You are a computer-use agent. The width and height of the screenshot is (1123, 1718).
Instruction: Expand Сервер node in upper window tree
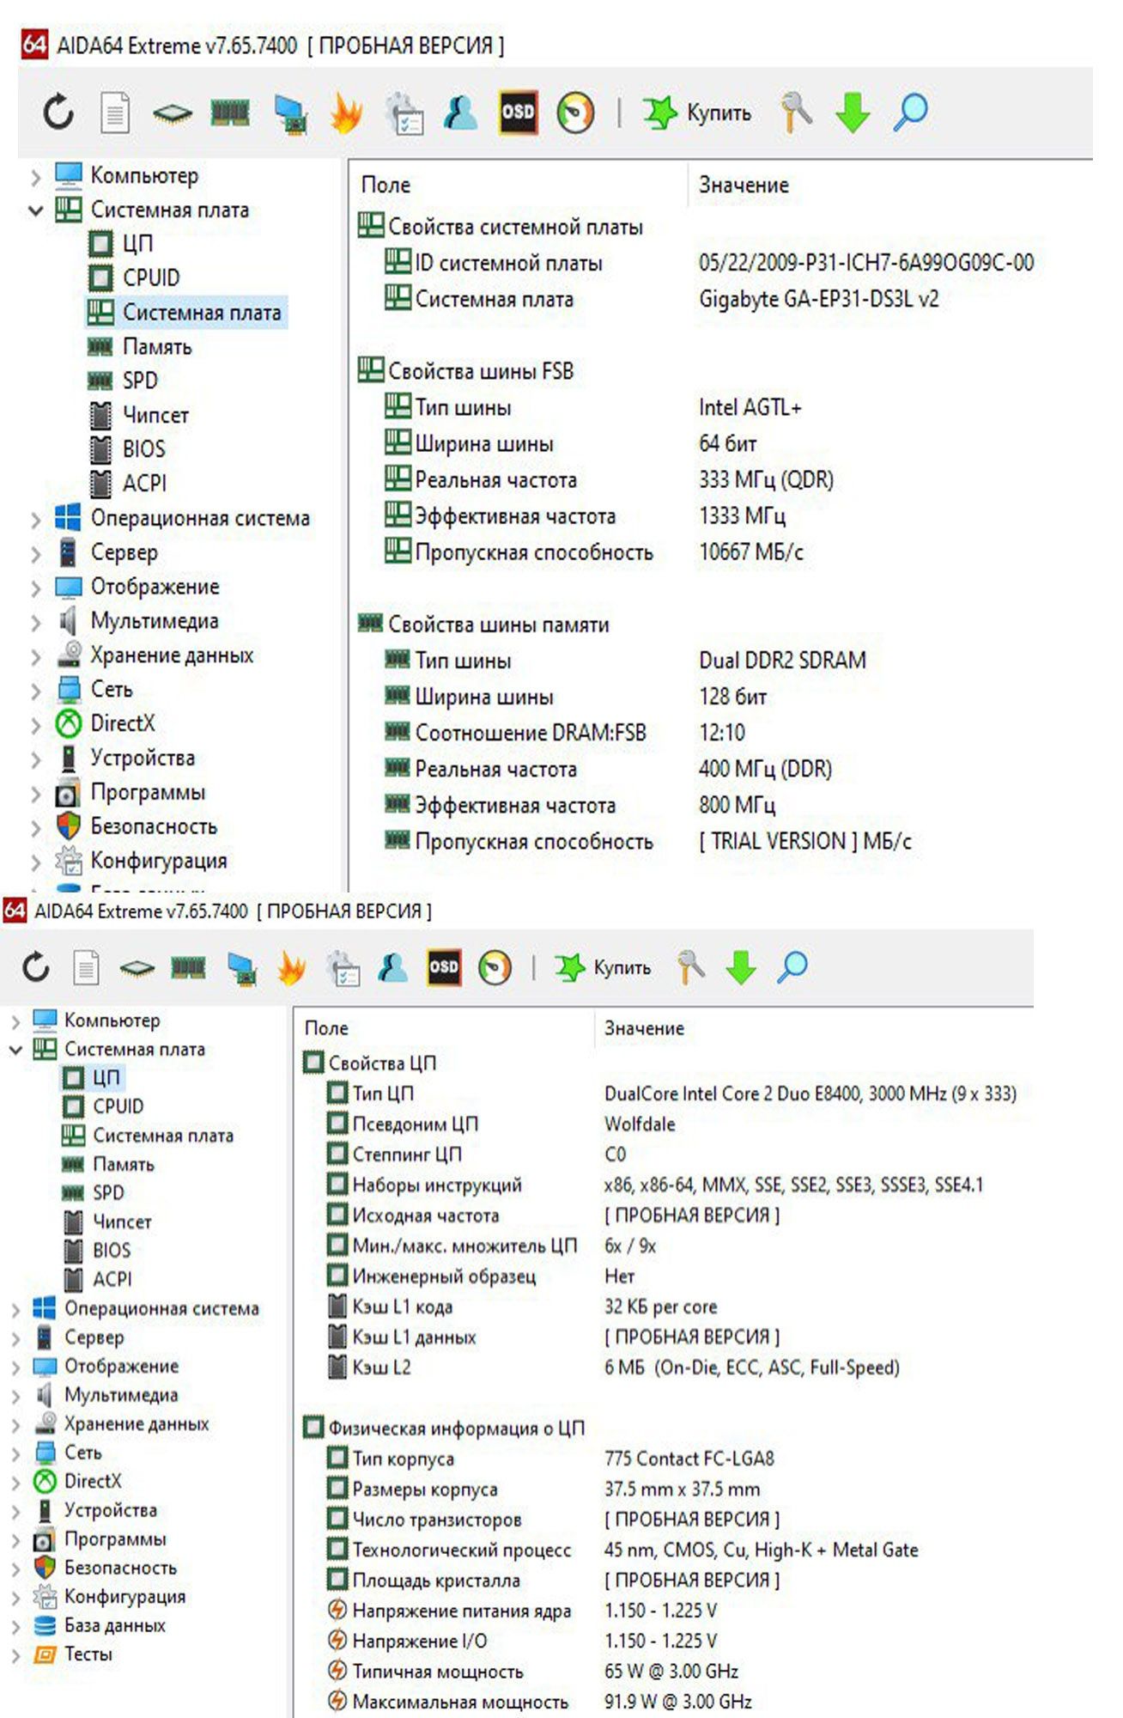coord(35,554)
